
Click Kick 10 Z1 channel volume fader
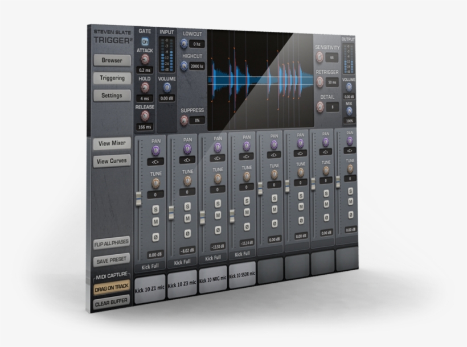pyautogui.click(x=139, y=199)
